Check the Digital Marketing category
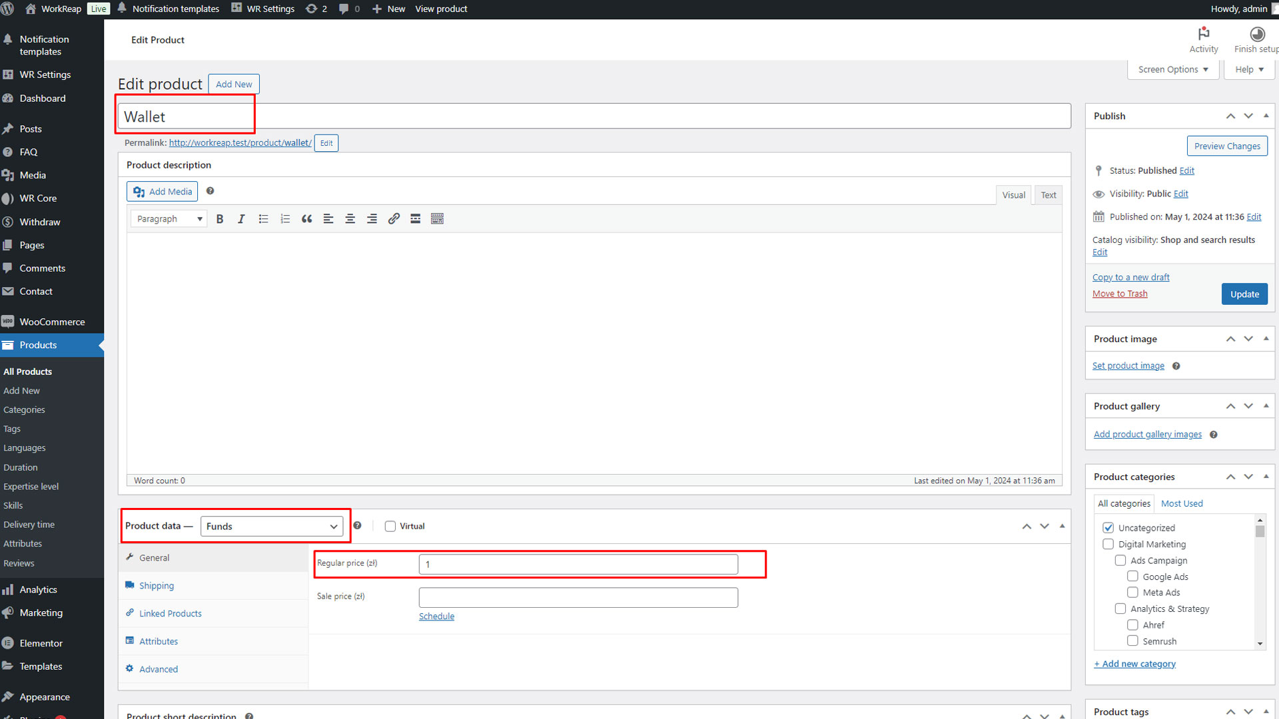 [1108, 545]
